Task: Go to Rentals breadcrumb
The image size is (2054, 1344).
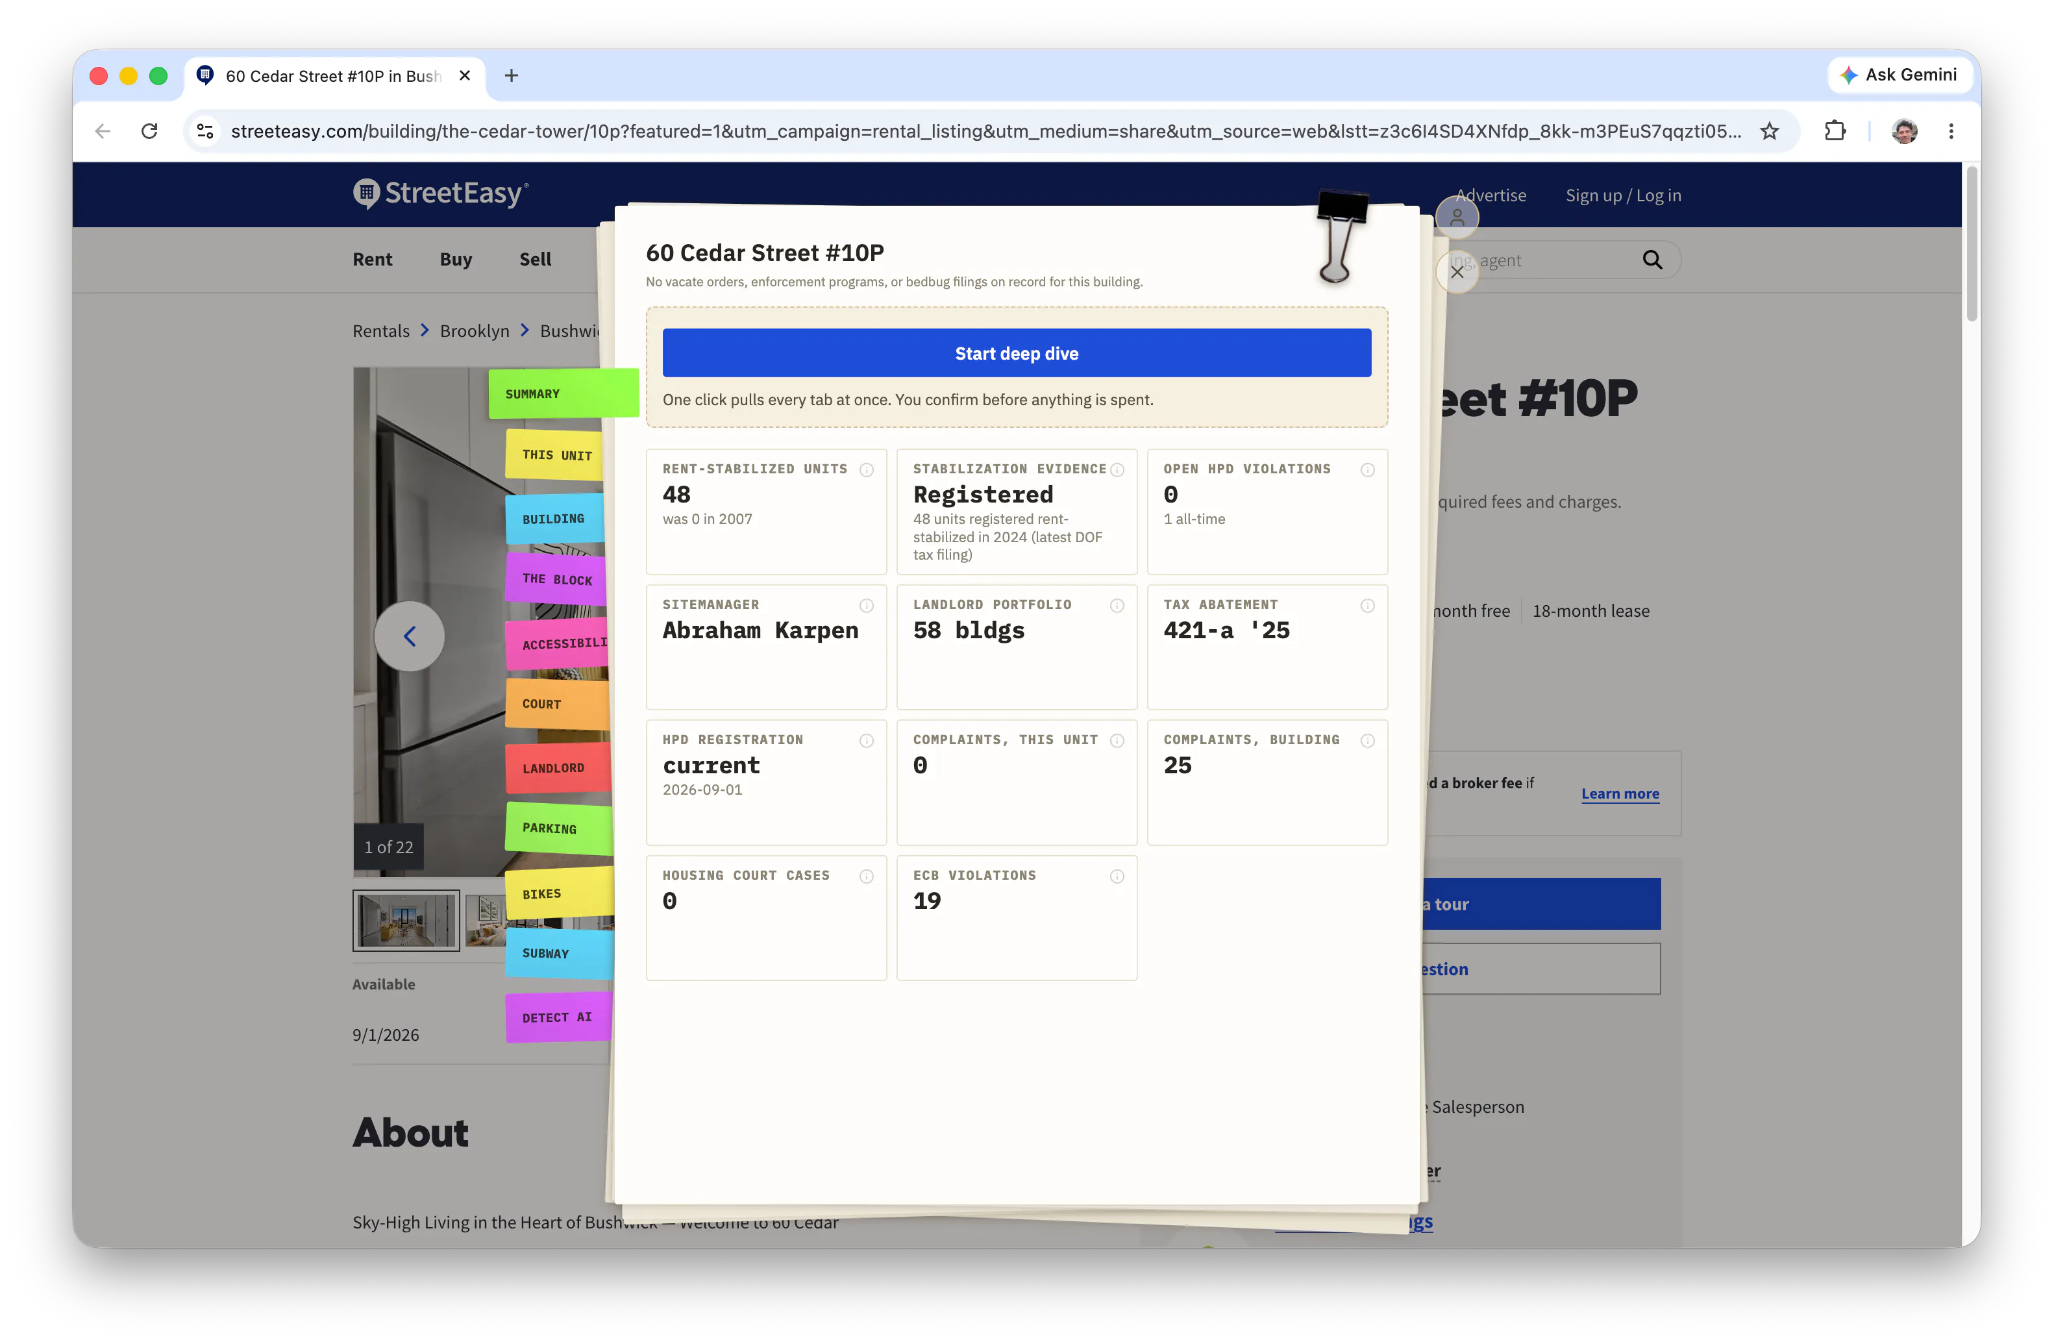Action: click(x=380, y=330)
